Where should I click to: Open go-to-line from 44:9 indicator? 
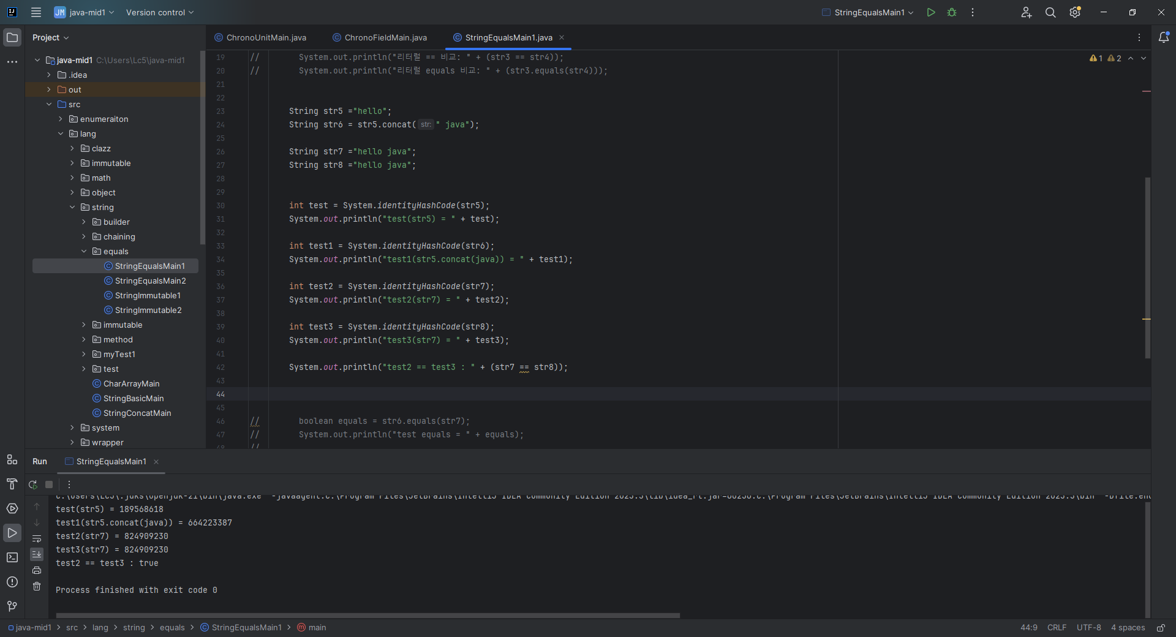click(x=1029, y=628)
